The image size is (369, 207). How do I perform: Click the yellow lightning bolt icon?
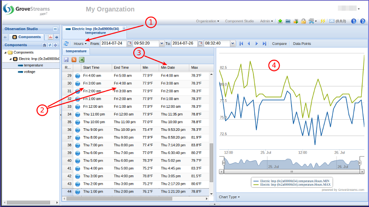323,21
